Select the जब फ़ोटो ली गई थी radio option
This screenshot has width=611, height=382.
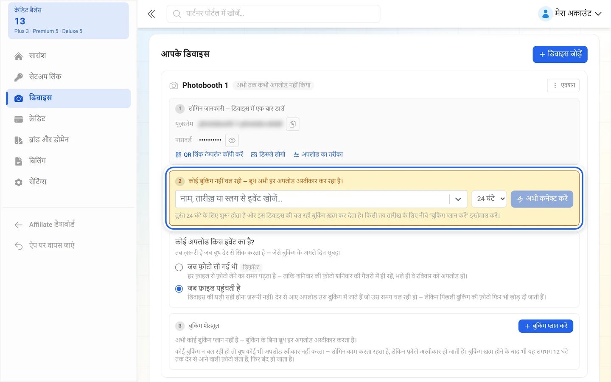tap(179, 267)
